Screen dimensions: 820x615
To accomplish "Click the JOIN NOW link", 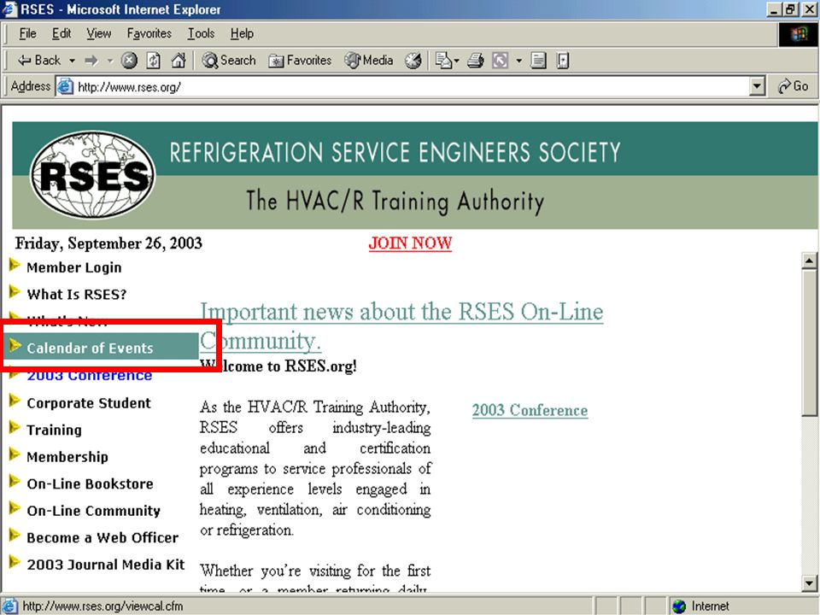I will pyautogui.click(x=410, y=243).
